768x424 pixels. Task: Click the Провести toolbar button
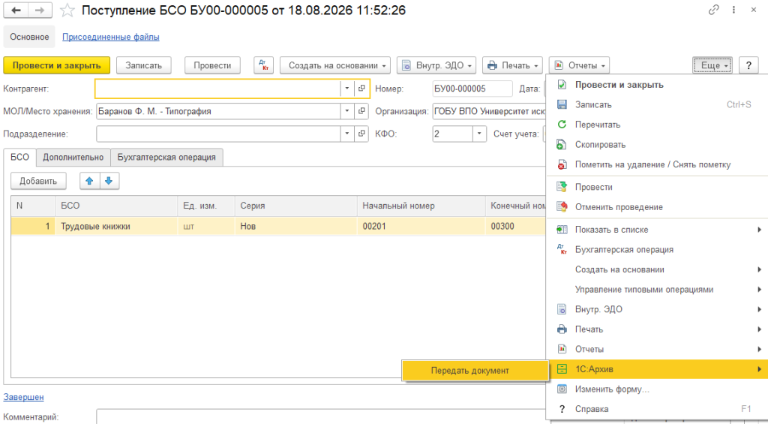click(212, 65)
